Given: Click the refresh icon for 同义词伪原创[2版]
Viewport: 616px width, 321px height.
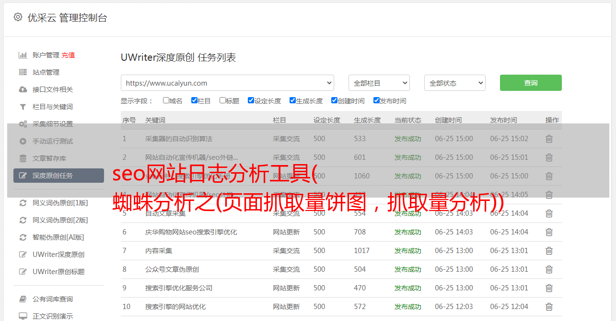Looking at the screenshot, I should coord(23,220).
